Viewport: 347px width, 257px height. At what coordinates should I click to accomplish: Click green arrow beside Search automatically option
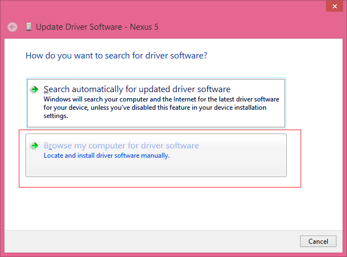click(x=35, y=89)
